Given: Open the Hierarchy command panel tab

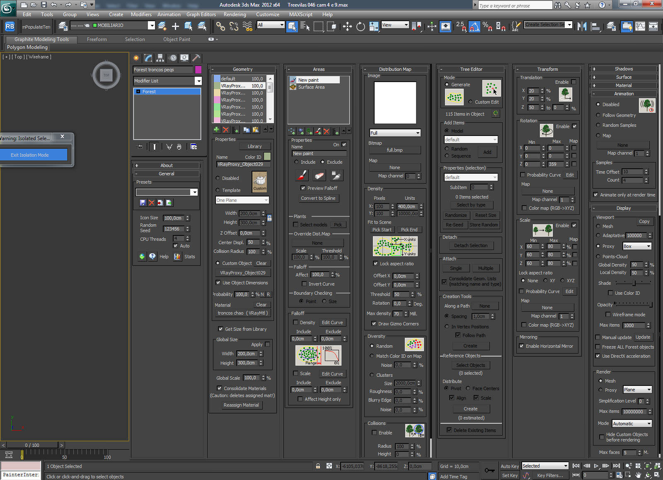Looking at the screenshot, I should [160, 58].
